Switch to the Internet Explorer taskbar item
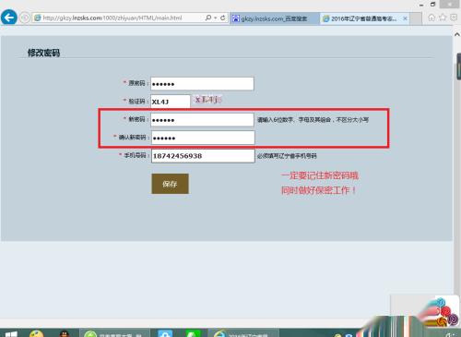 click(x=242, y=333)
